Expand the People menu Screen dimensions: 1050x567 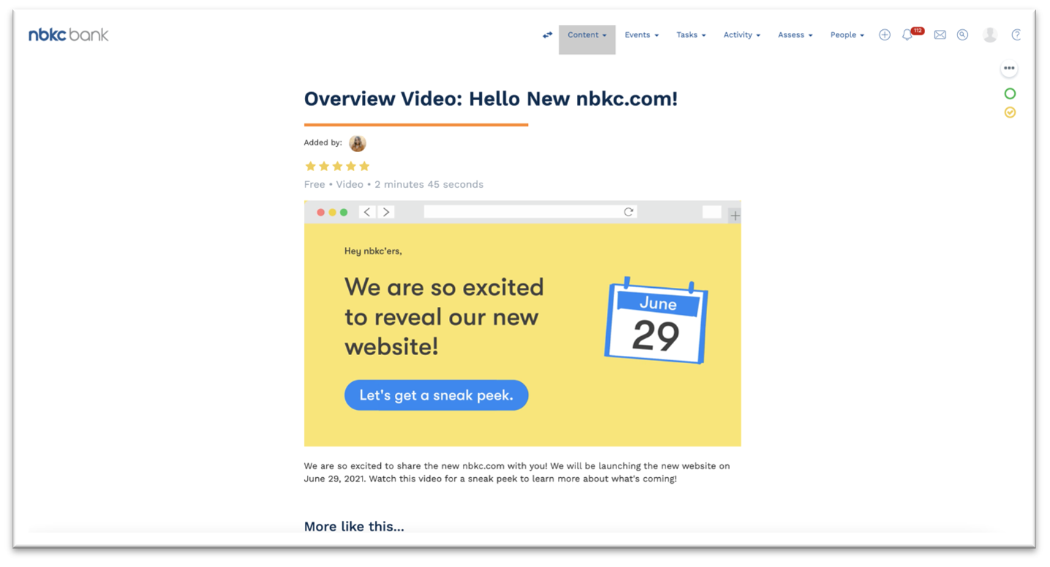pos(847,34)
